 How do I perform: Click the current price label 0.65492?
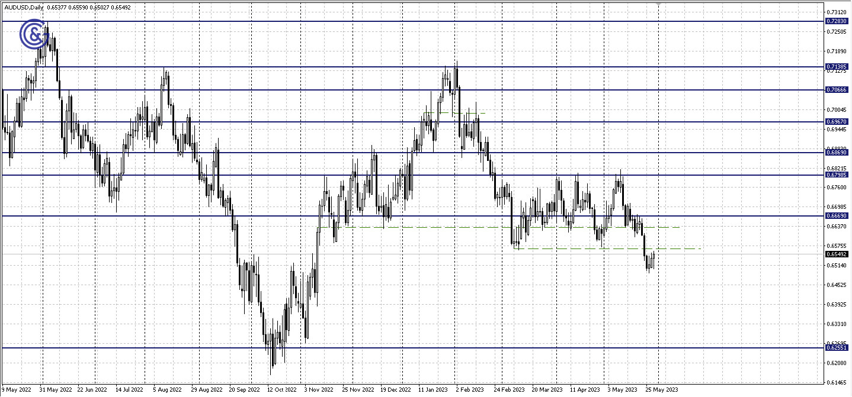[838, 254]
